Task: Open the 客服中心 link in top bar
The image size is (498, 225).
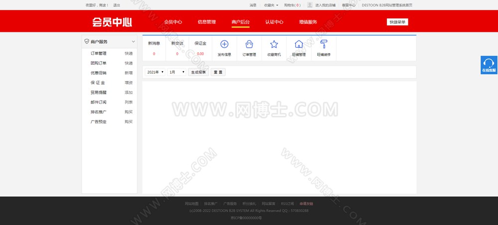Action: pyautogui.click(x=349, y=5)
